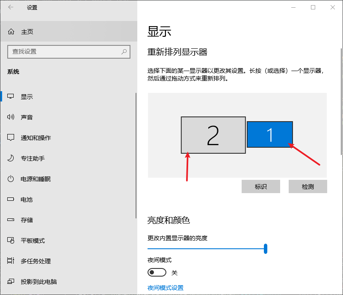This screenshot has width=343, height=295.
Task: Turn on the 夜间模式 toggle
Action: pos(157,272)
